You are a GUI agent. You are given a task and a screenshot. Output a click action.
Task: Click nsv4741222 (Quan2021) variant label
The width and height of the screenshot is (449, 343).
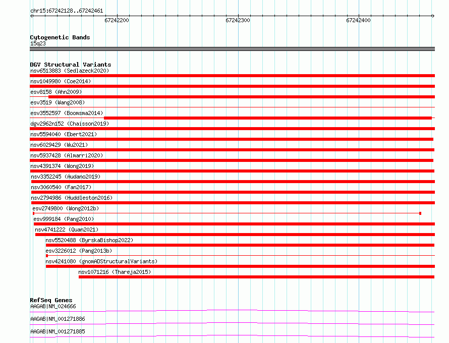(67, 230)
